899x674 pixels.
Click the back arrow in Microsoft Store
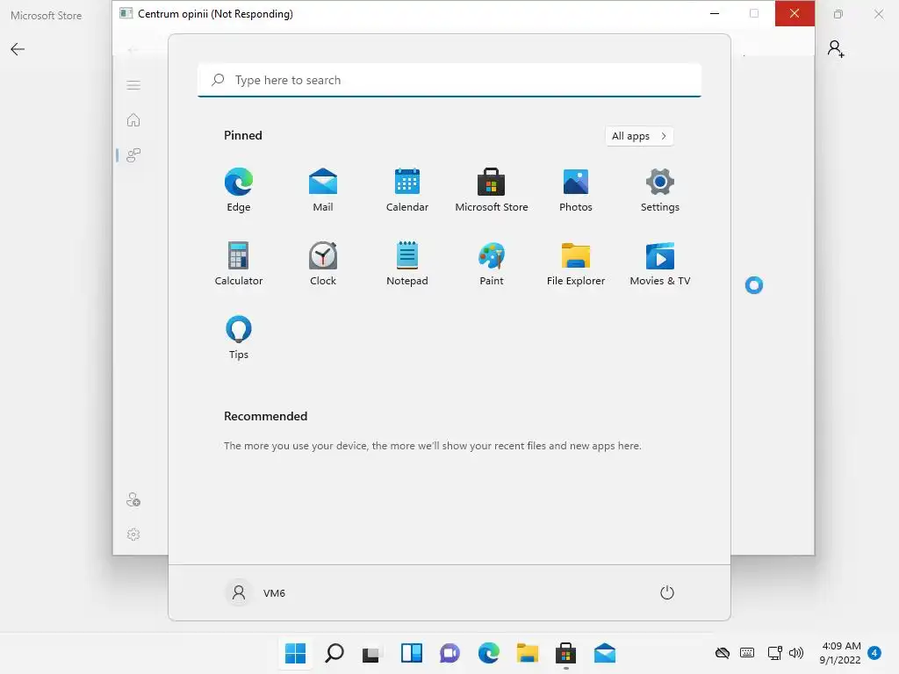tap(18, 49)
